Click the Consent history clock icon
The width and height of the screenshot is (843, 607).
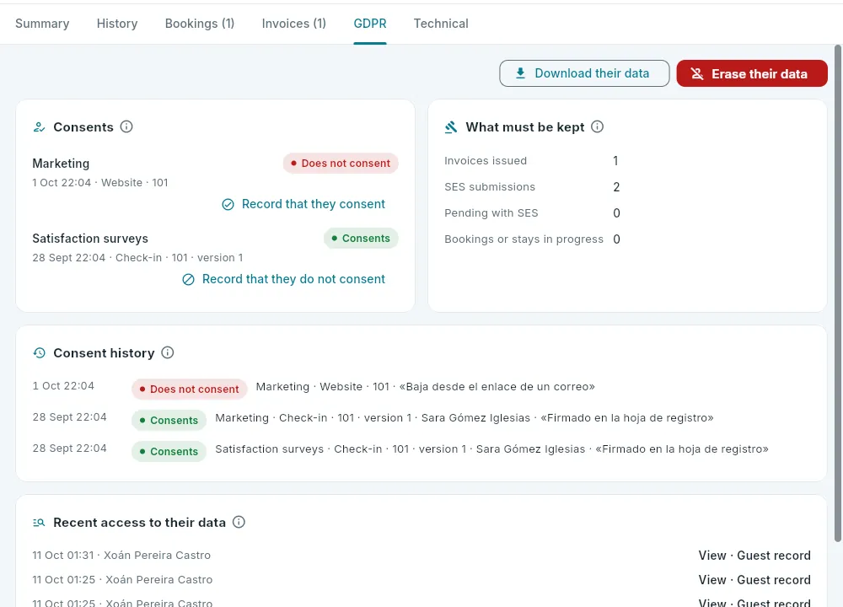pos(40,353)
